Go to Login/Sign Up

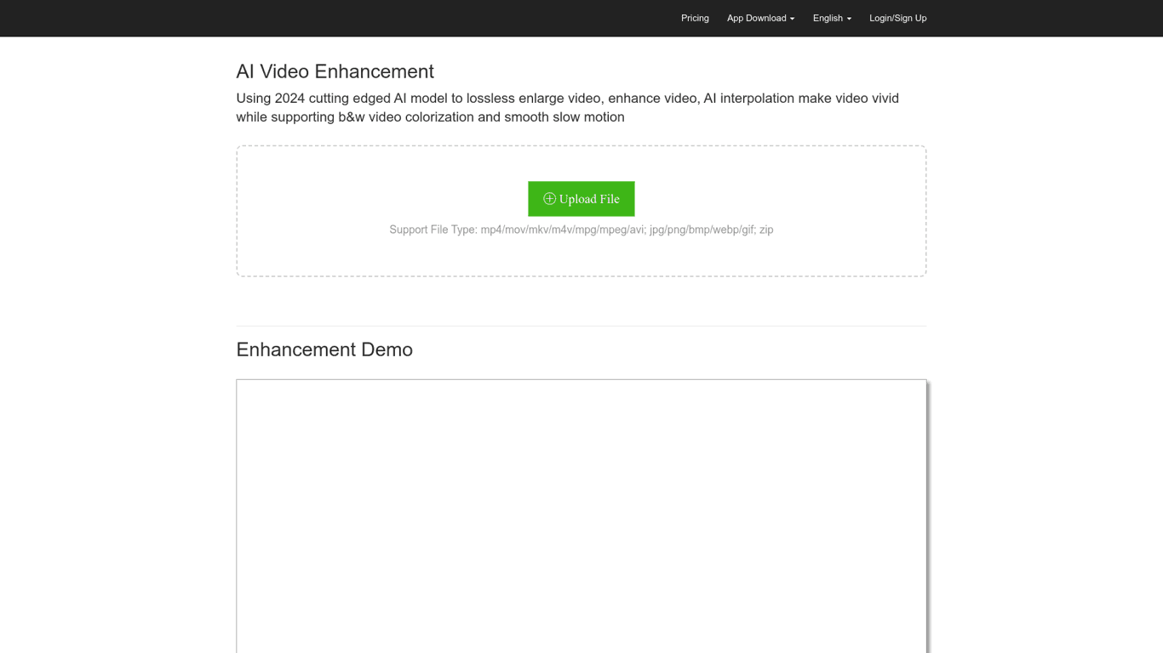pyautogui.click(x=897, y=18)
